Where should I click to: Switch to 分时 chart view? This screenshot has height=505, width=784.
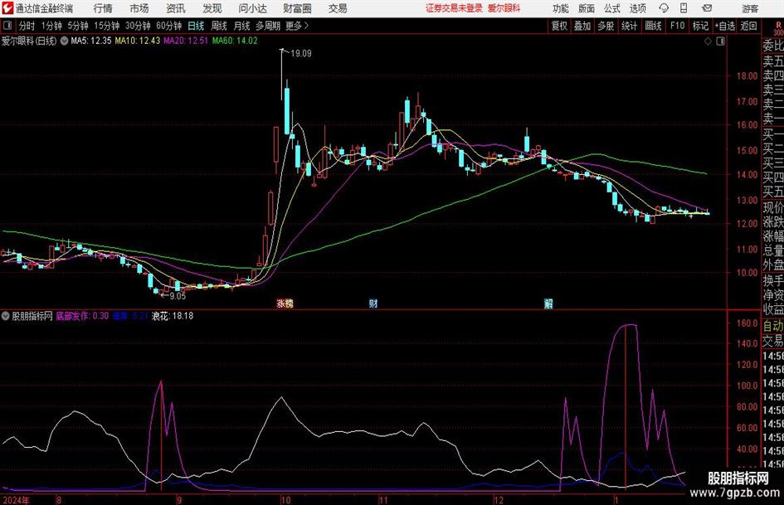click(x=27, y=26)
